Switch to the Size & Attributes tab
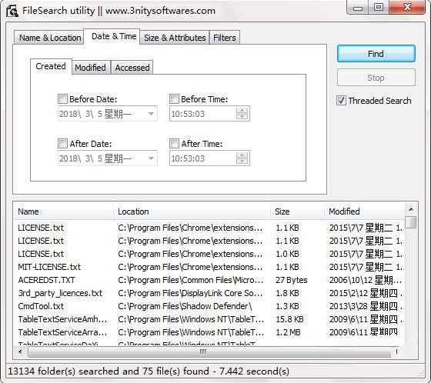 pyautogui.click(x=175, y=38)
